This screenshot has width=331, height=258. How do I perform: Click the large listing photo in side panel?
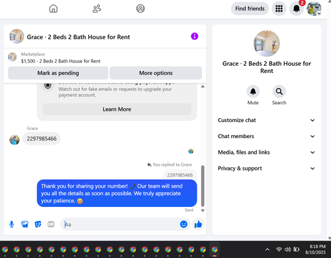(267, 44)
